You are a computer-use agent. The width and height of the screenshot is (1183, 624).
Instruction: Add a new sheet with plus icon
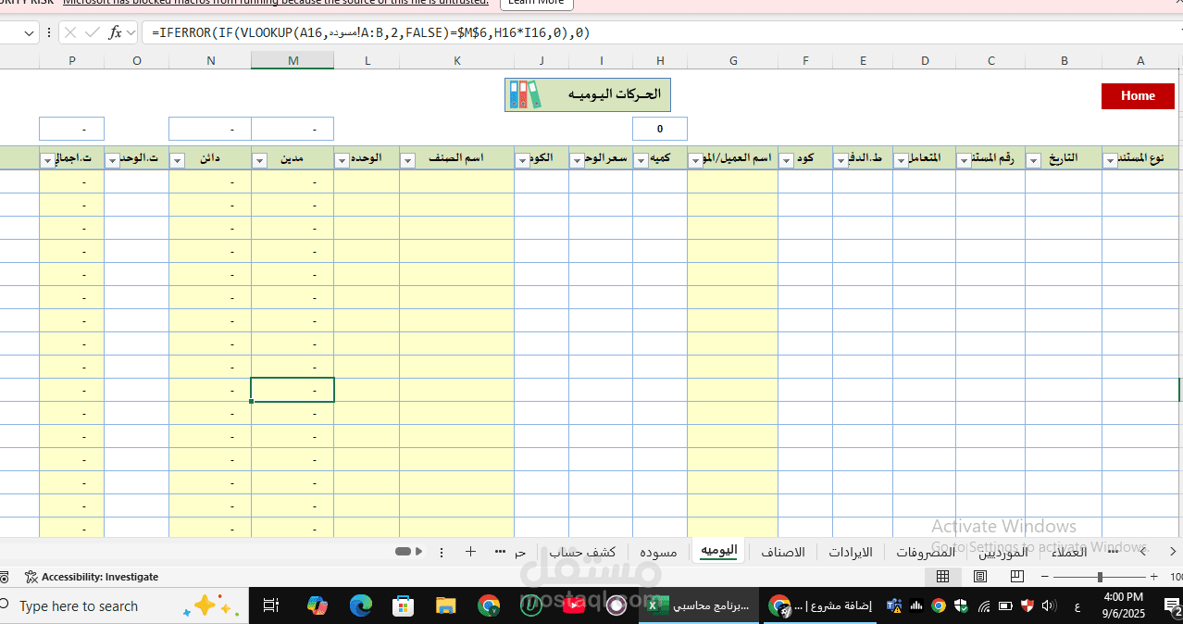[470, 552]
